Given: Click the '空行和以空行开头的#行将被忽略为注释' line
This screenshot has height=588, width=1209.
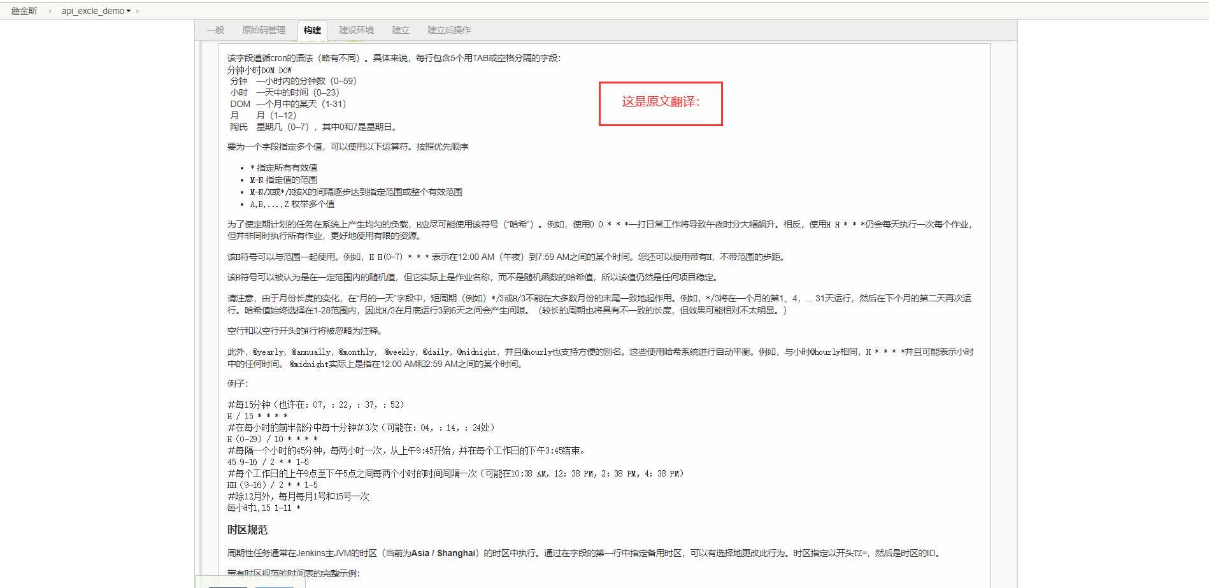Looking at the screenshot, I should coord(305,331).
